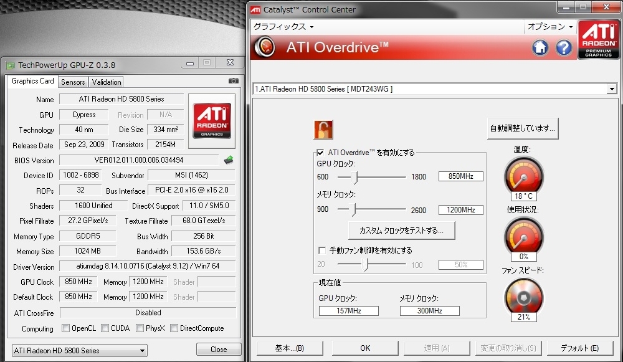
Task: Open the Catalyst display adapter dropdown
Action: (435, 89)
